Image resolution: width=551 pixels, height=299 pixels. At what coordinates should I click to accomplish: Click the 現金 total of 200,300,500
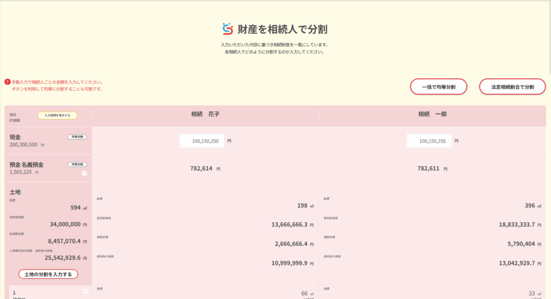[23, 145]
